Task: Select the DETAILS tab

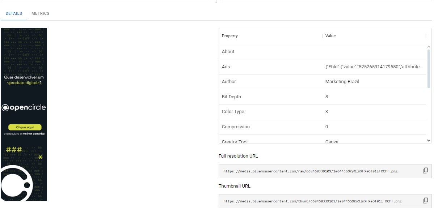Action: (14, 13)
